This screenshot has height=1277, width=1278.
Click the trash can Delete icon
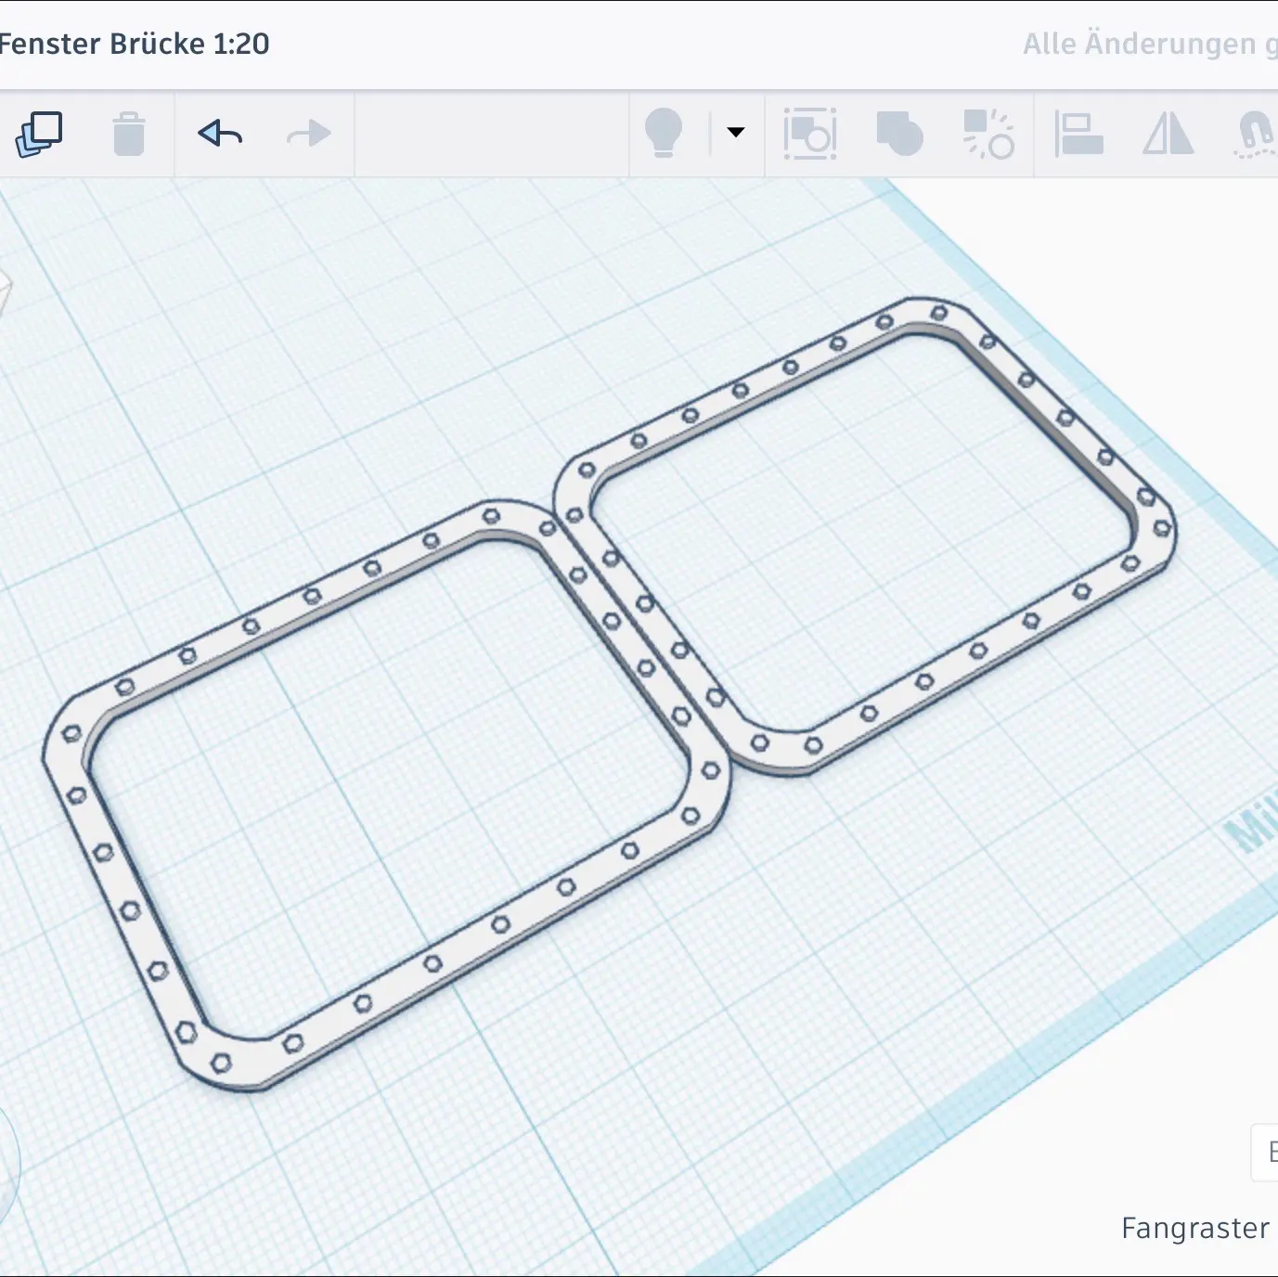point(129,134)
